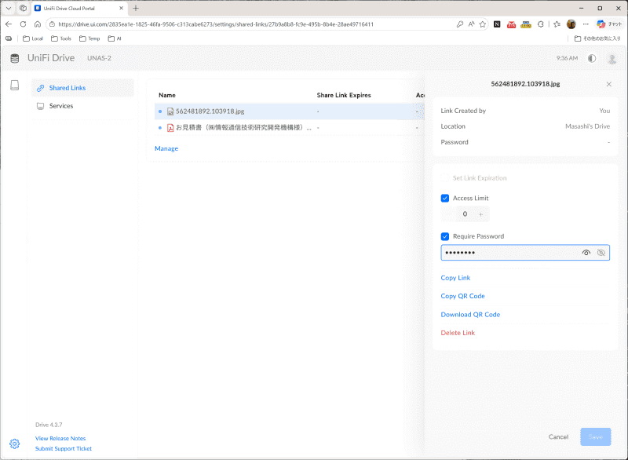Screen dimensions: 628x460
Task: Click the PDF icon of お見積書 row
Action: (x=170, y=128)
